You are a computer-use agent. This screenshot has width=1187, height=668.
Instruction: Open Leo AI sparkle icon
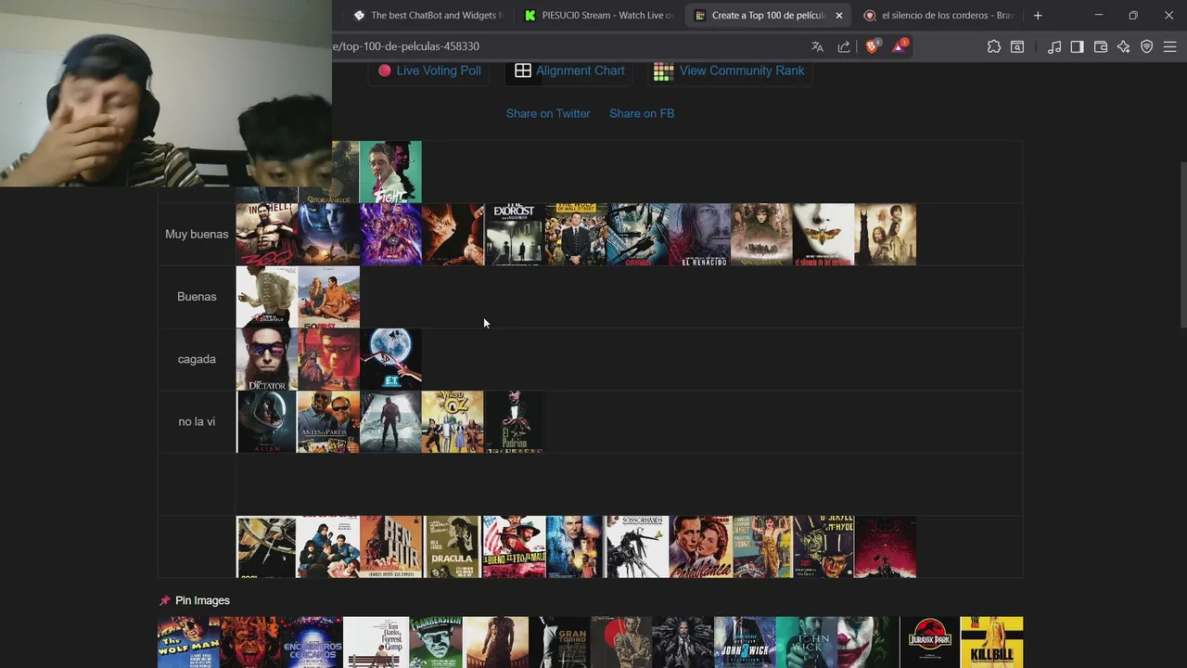[x=1124, y=46]
